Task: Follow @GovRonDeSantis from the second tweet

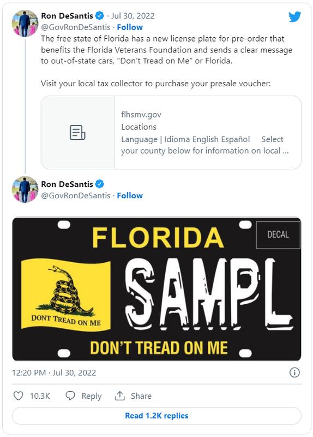Action: point(130,196)
